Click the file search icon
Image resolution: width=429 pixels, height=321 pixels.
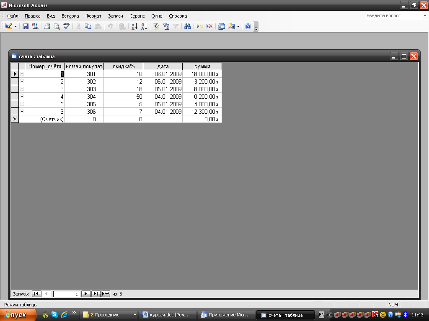click(x=35, y=26)
